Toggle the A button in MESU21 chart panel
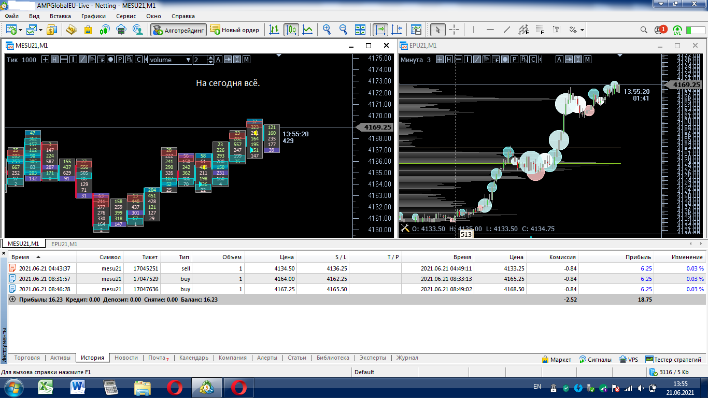 point(218,60)
